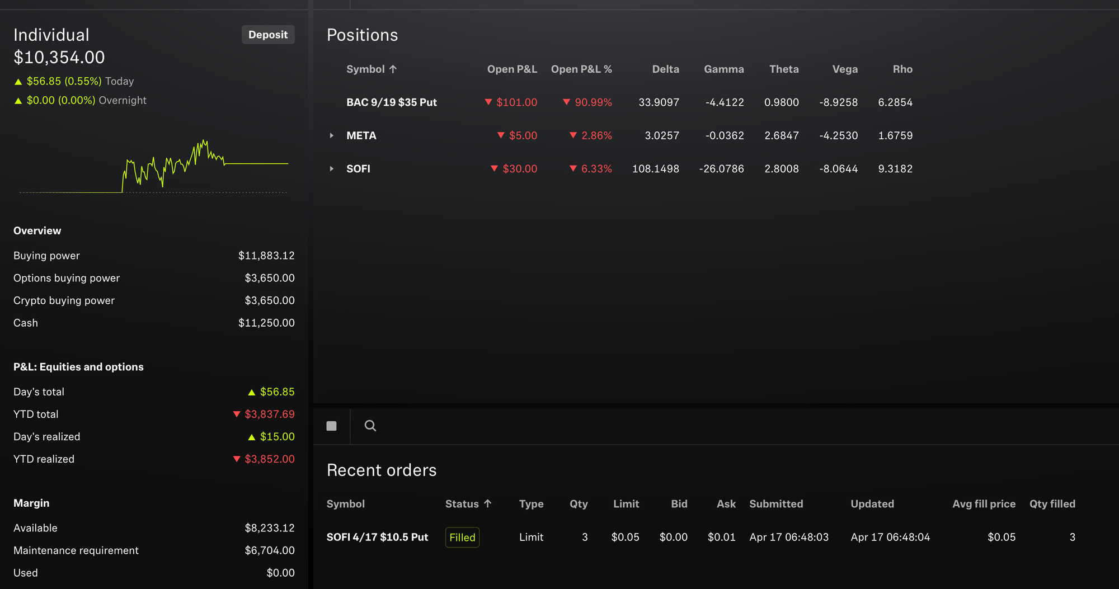Image resolution: width=1119 pixels, height=589 pixels.
Task: Click the account value $10,354.00
Action: (x=59, y=57)
